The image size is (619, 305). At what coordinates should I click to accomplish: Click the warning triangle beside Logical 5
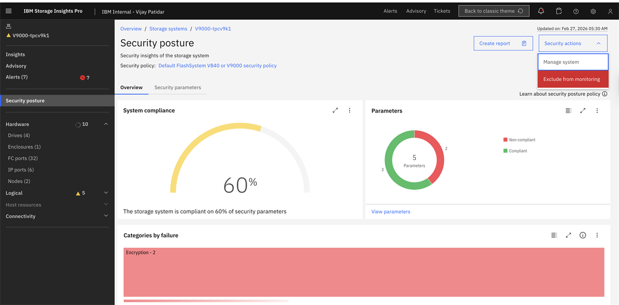78,194
